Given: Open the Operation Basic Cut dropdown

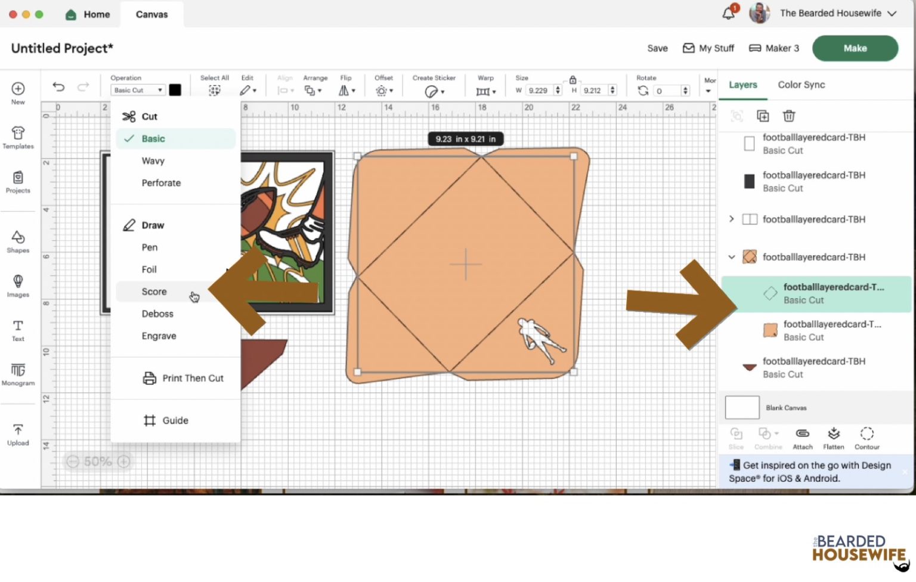Looking at the screenshot, I should [138, 90].
